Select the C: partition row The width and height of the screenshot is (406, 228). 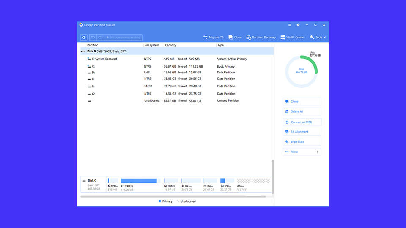177,66
